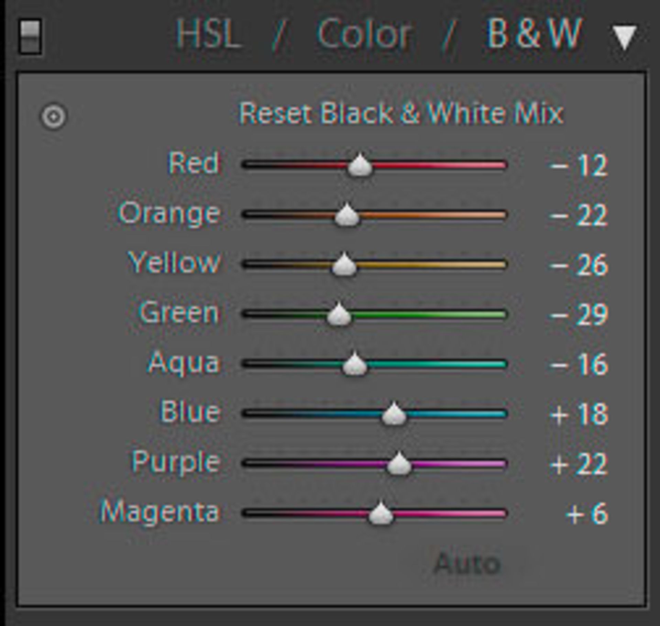The height and width of the screenshot is (626, 660).
Task: Click the Magenta slider knob
Action: coord(381,514)
